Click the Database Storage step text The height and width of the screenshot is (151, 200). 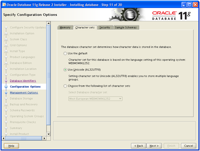point(21,98)
